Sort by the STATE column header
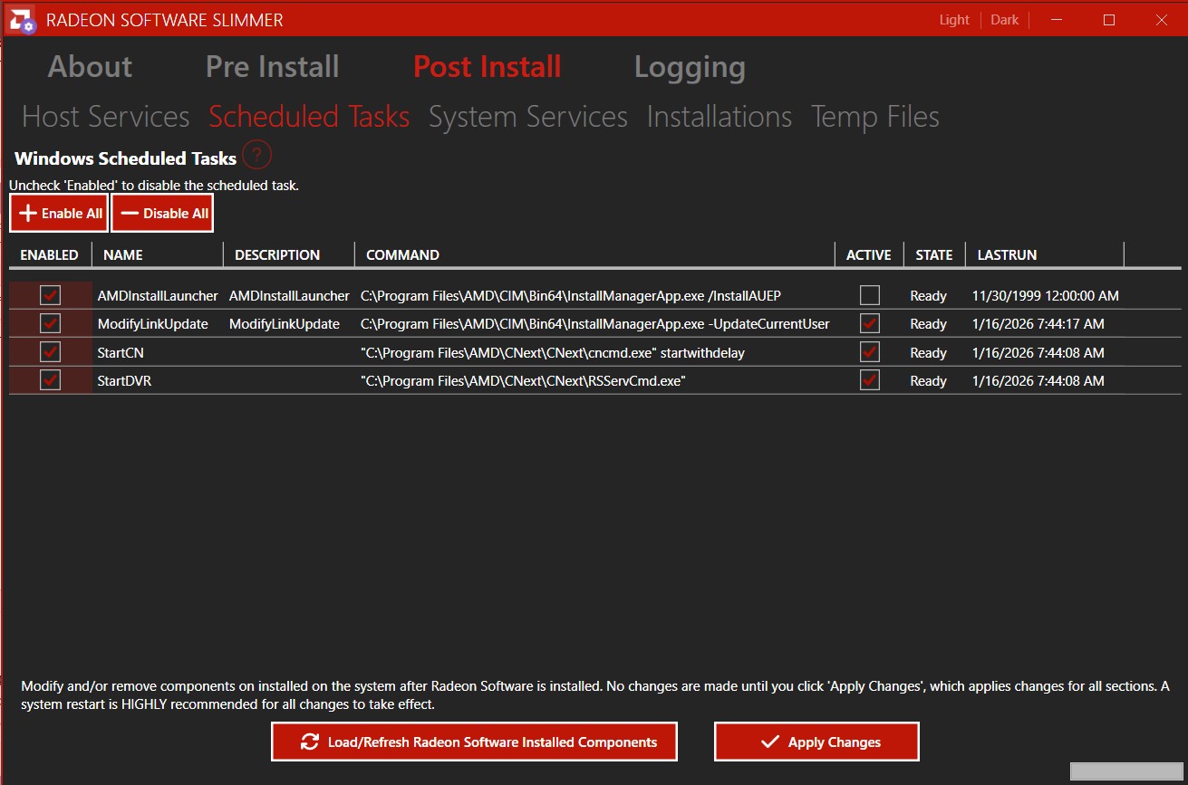Viewport: 1188px width, 785px height. click(x=934, y=254)
